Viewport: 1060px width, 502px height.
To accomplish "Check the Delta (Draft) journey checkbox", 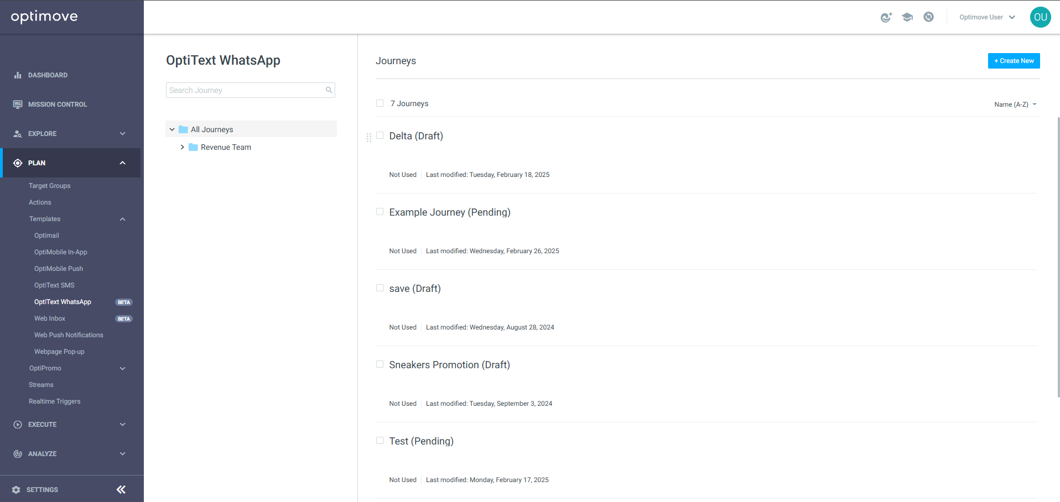I will click(x=380, y=135).
